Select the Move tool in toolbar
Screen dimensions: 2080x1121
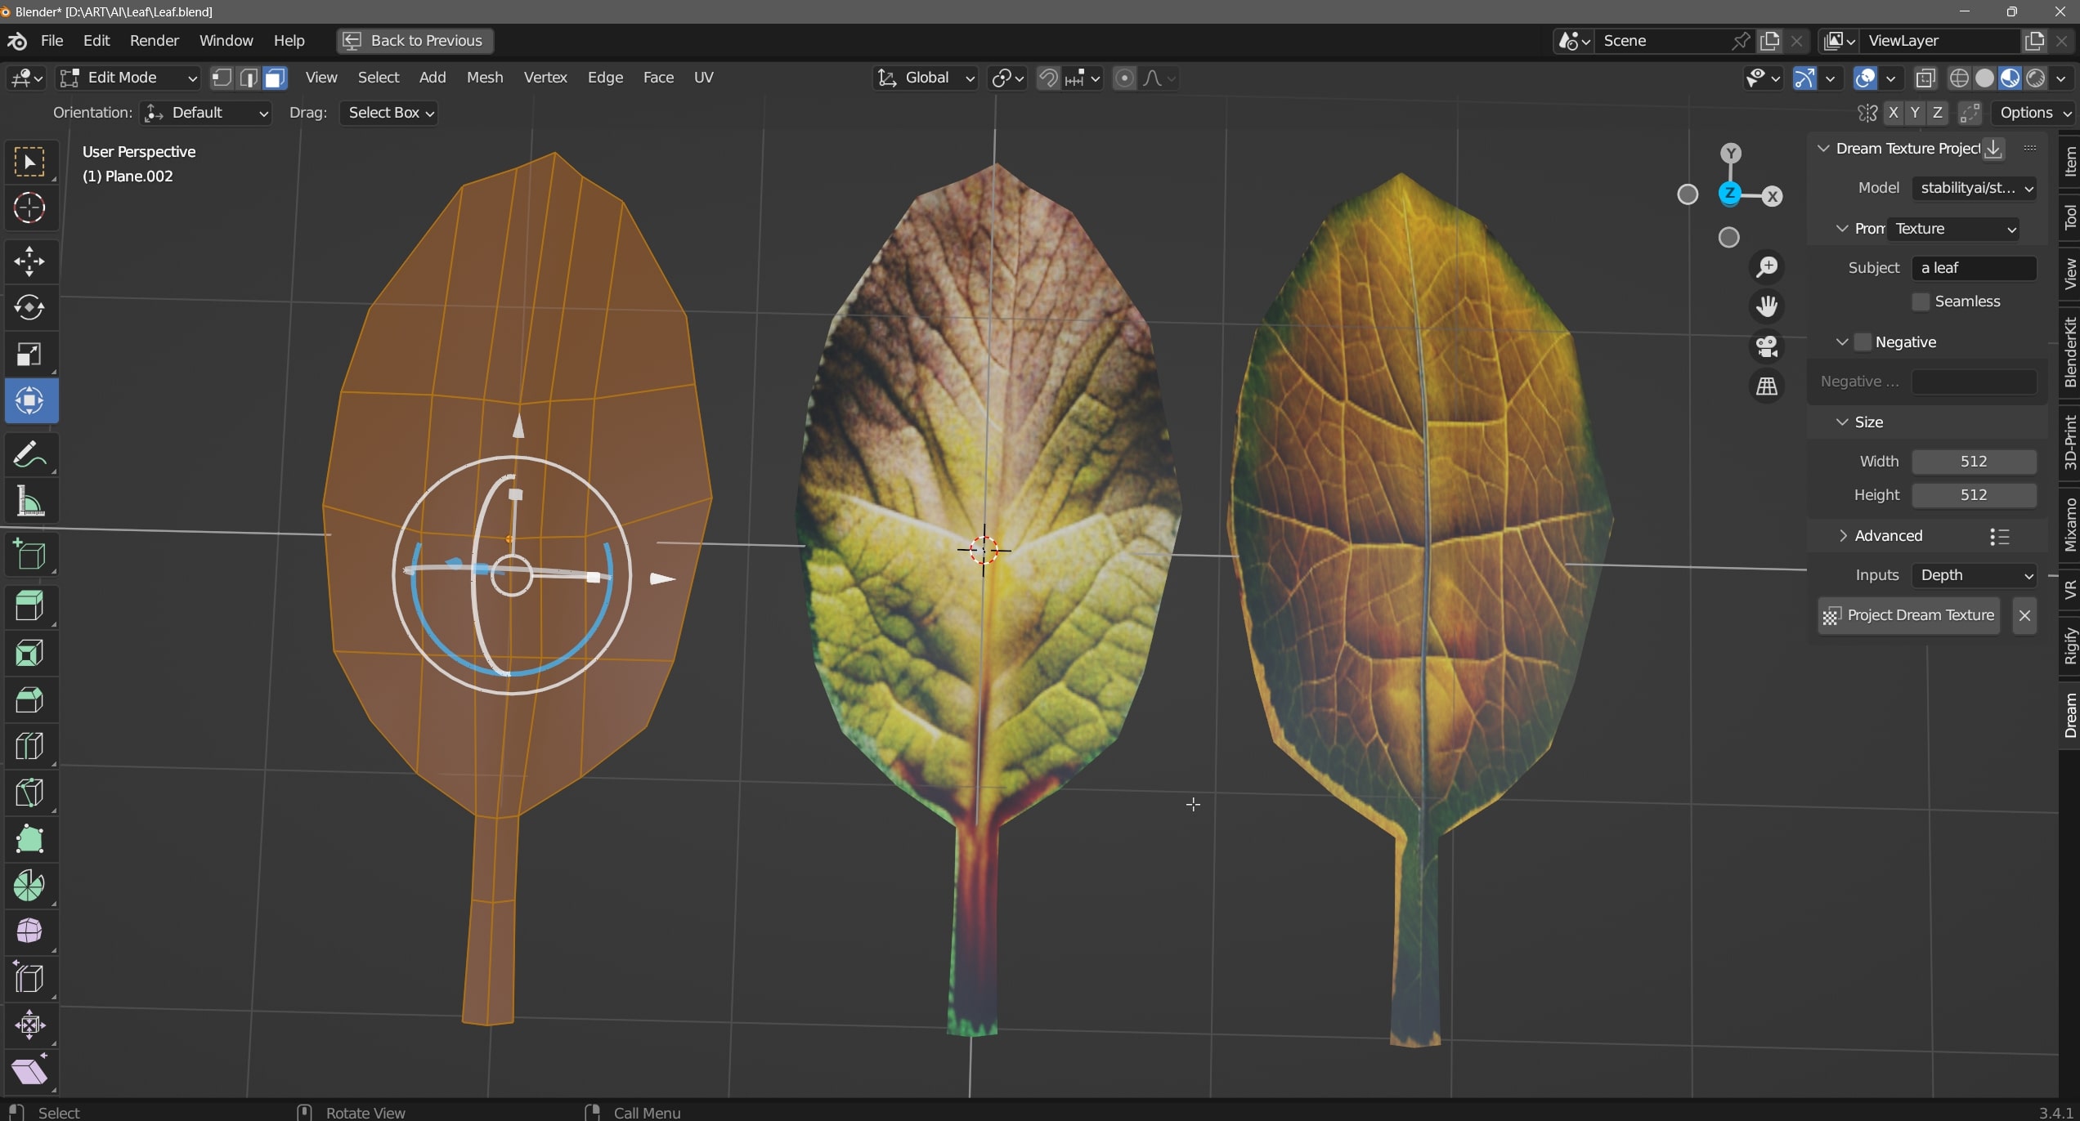pos(29,261)
